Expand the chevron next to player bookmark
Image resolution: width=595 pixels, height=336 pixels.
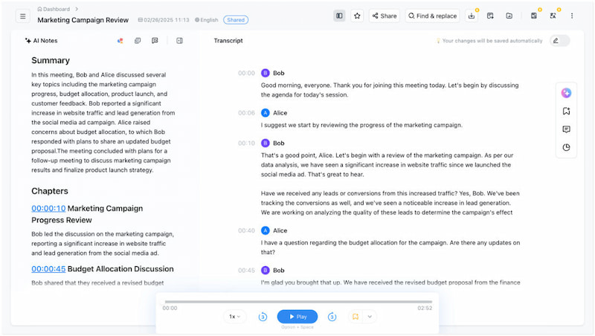(370, 316)
